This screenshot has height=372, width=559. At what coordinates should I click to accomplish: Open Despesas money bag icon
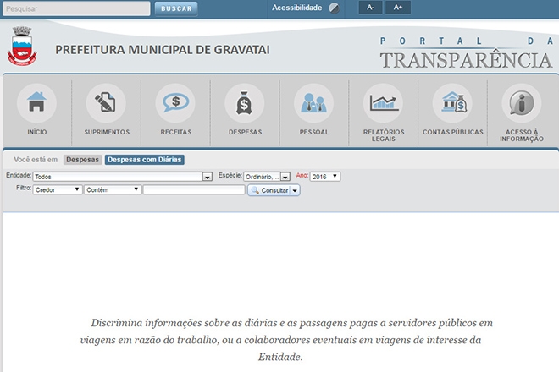point(245,105)
